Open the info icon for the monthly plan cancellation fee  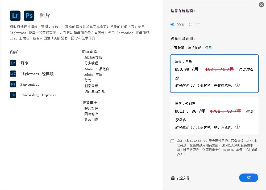(x=238, y=85)
